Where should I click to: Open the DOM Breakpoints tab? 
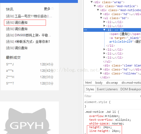coord(131,89)
